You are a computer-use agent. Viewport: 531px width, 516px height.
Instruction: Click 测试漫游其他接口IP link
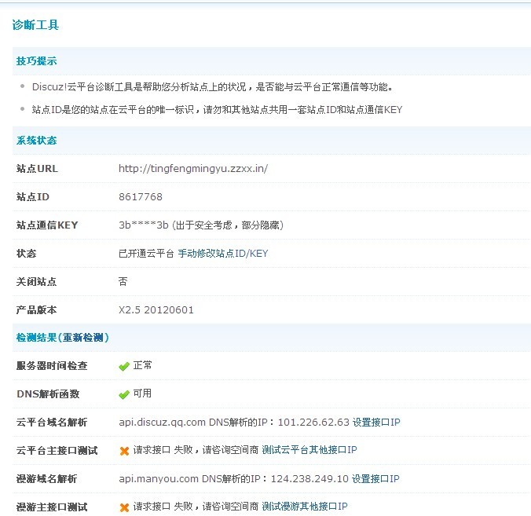304,507
